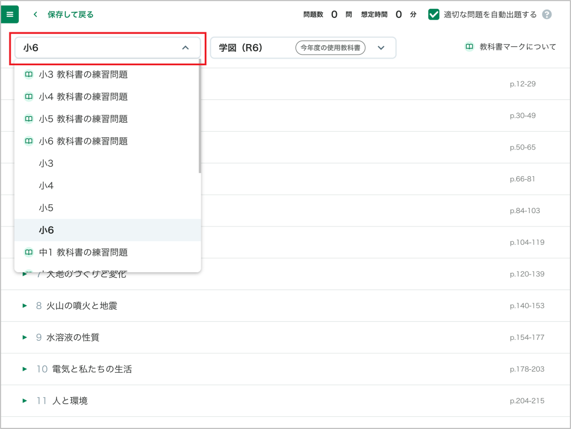Click page range p.84-103
This screenshot has width=571, height=429.
pyautogui.click(x=525, y=211)
